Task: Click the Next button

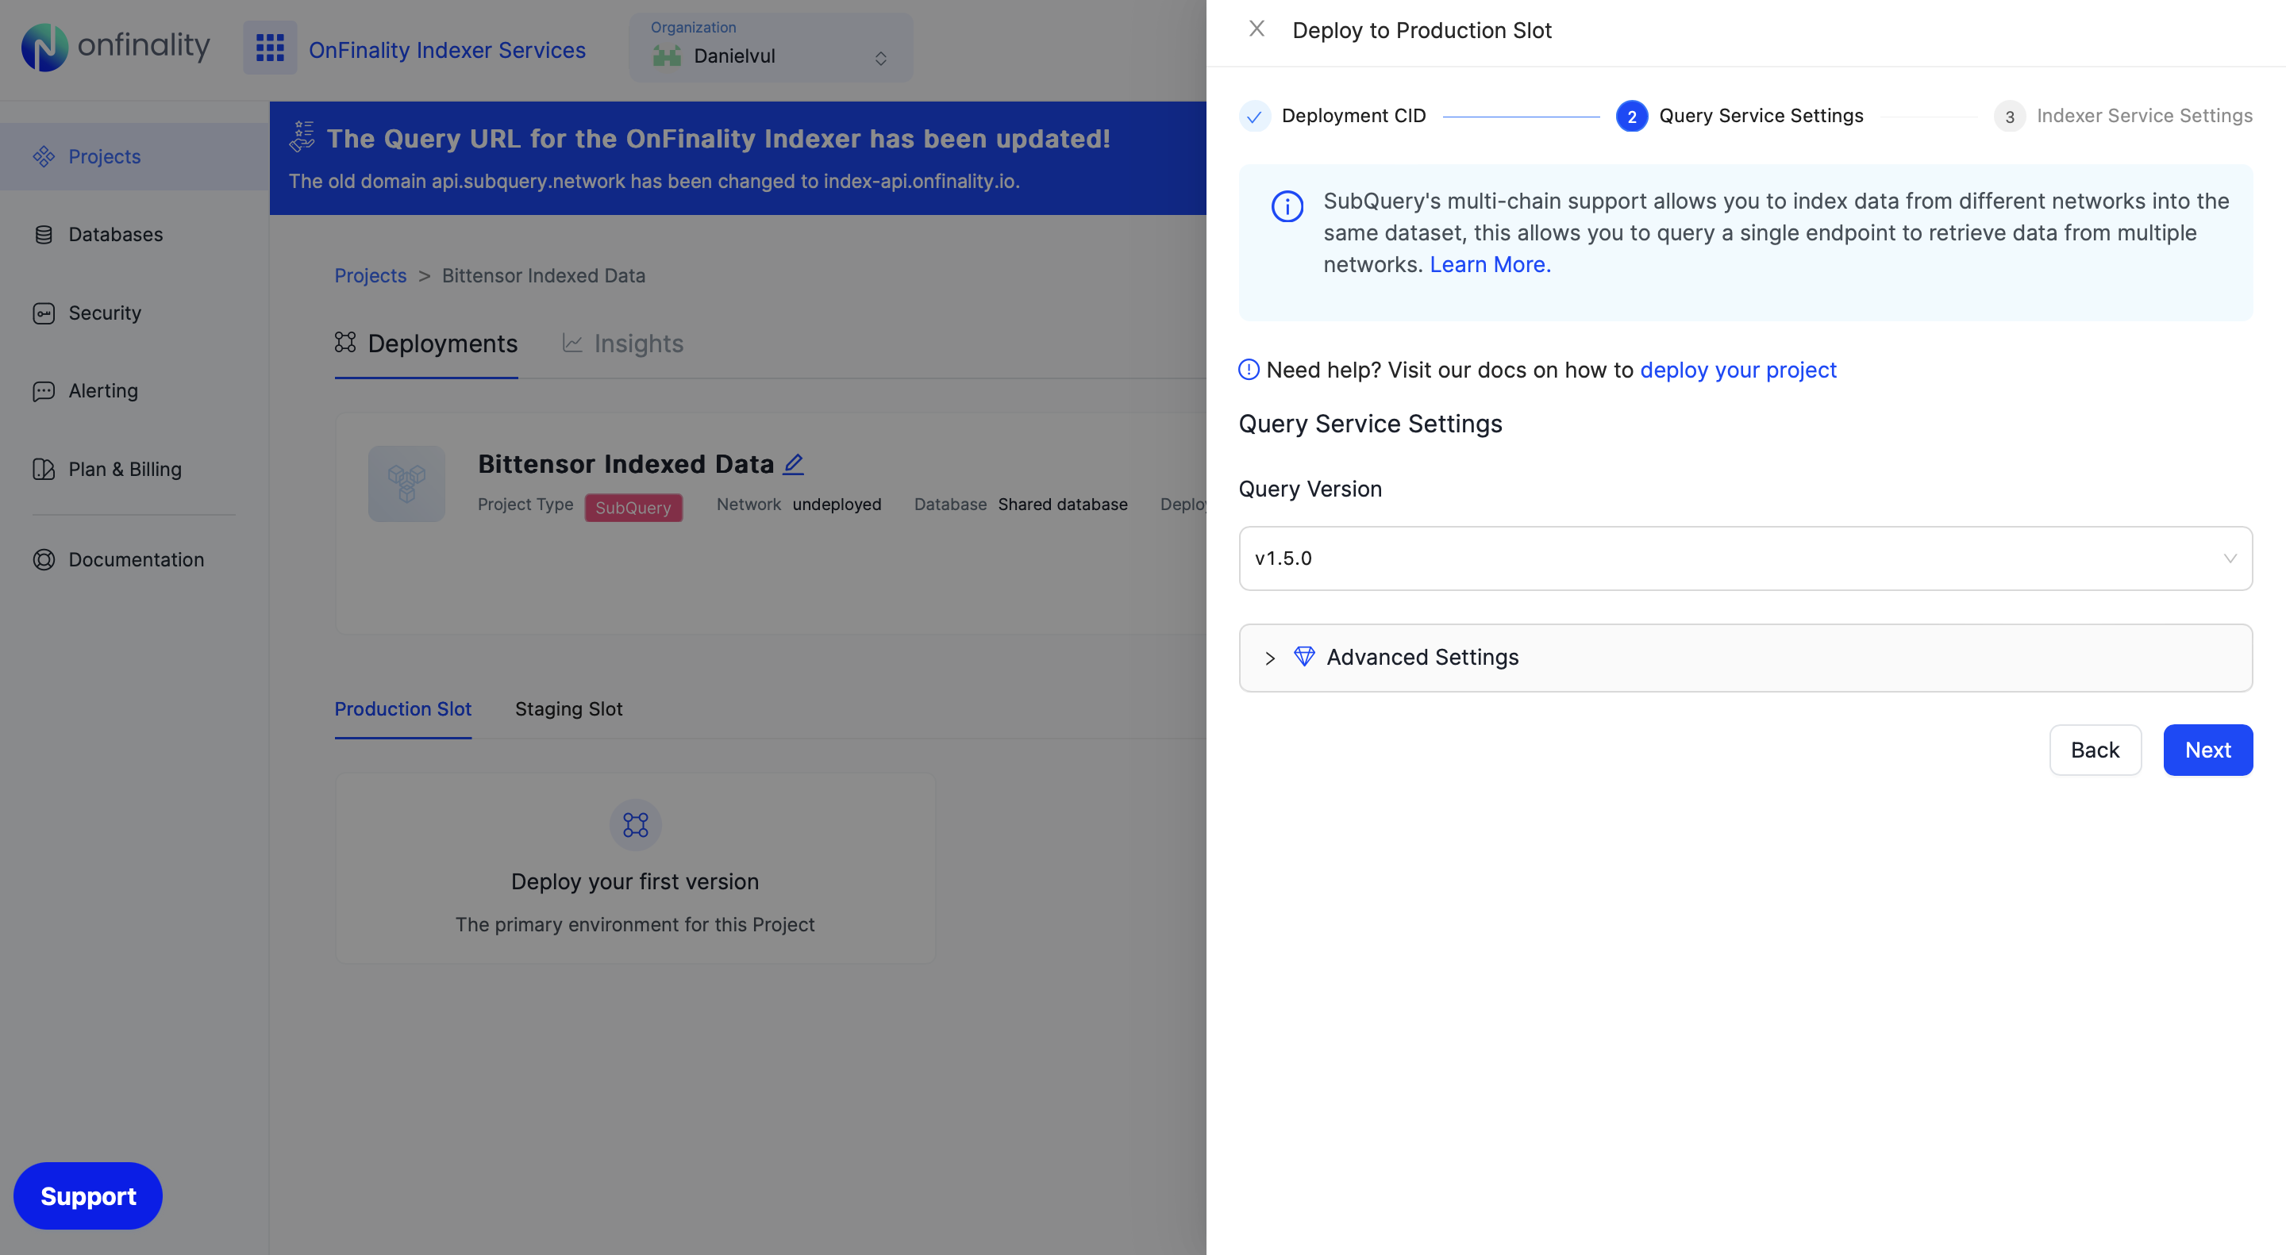Action: point(2208,750)
